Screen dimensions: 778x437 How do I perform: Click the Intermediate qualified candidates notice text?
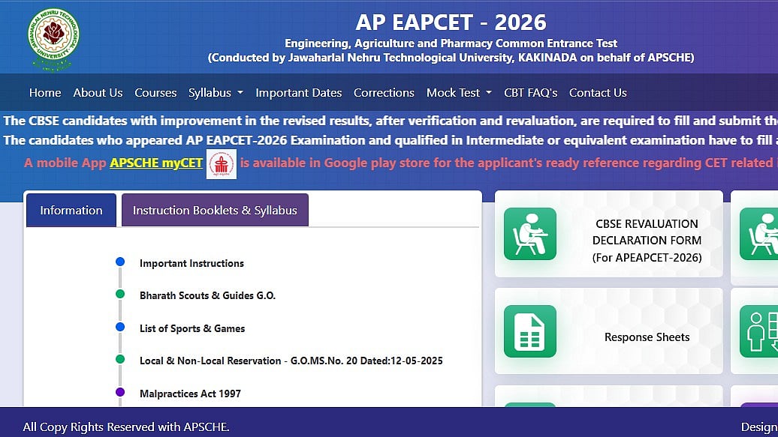[x=391, y=140]
